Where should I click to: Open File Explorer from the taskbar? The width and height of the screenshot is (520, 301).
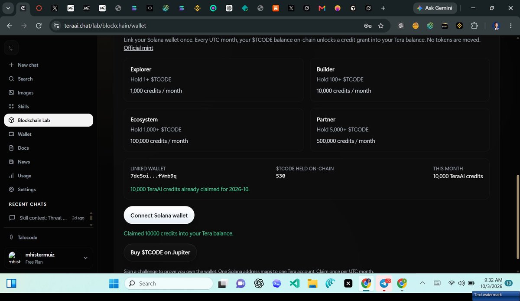(x=312, y=283)
